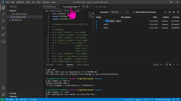Open the Run menu
Image resolution: width=181 pixels, height=101 pixels.
[x=38, y=2]
